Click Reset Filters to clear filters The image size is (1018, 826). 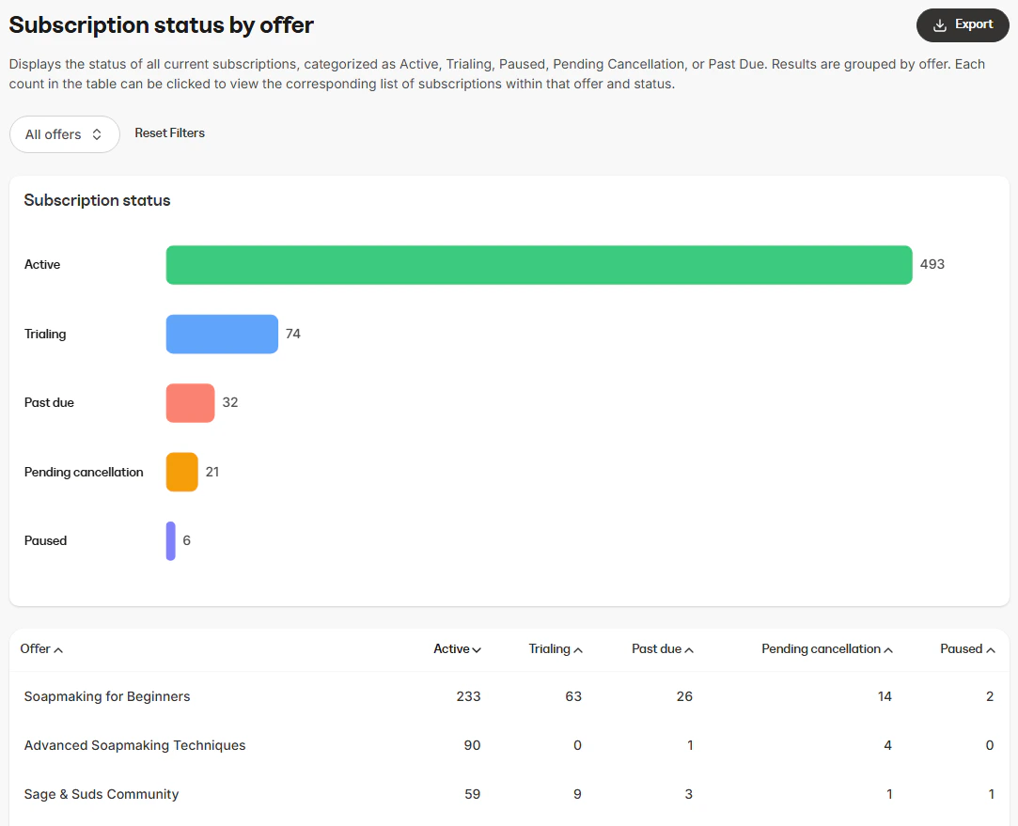pyautogui.click(x=169, y=132)
